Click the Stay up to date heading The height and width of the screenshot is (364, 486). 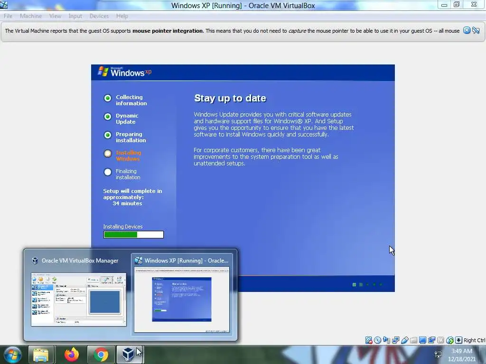230,98
